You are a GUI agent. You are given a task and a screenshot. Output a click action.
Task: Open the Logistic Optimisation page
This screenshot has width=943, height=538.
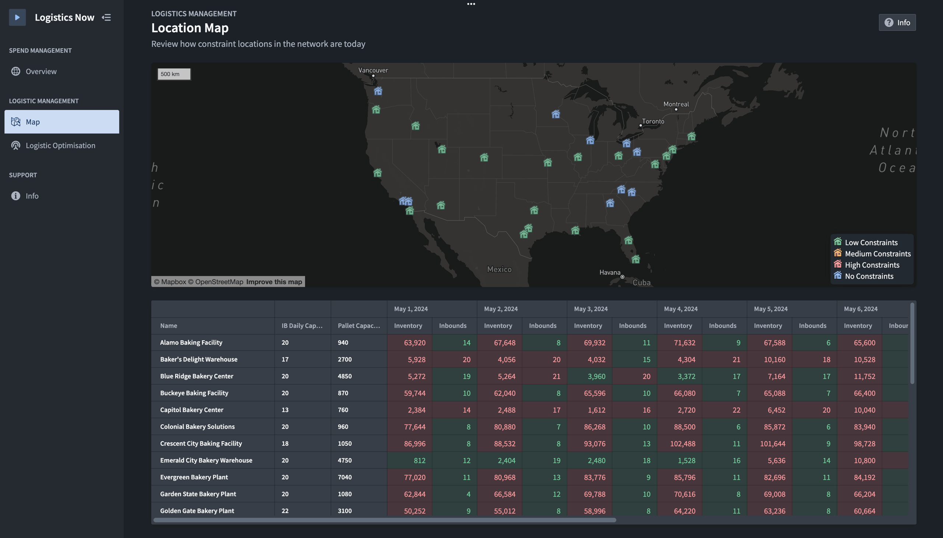click(x=60, y=145)
